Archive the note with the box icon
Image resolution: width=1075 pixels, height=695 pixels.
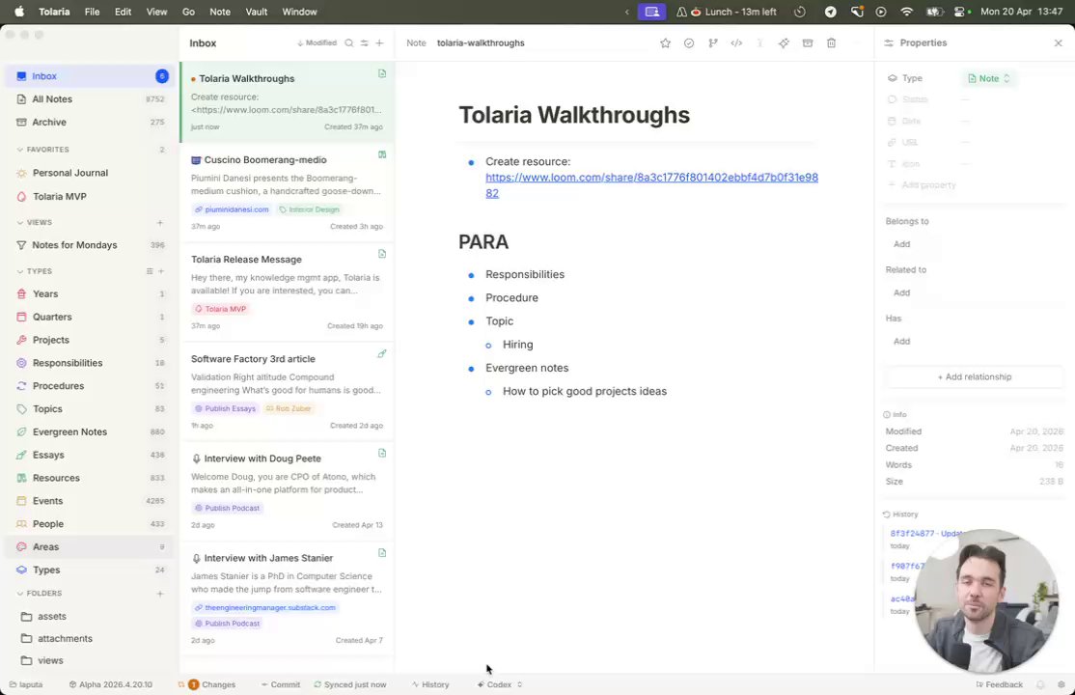pyautogui.click(x=808, y=43)
